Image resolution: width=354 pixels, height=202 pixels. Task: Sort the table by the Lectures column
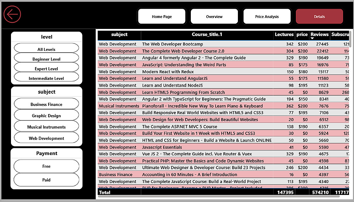[x=284, y=35]
